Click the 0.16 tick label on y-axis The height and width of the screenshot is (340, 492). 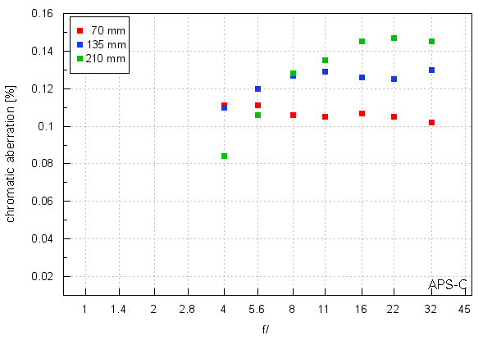(x=42, y=14)
